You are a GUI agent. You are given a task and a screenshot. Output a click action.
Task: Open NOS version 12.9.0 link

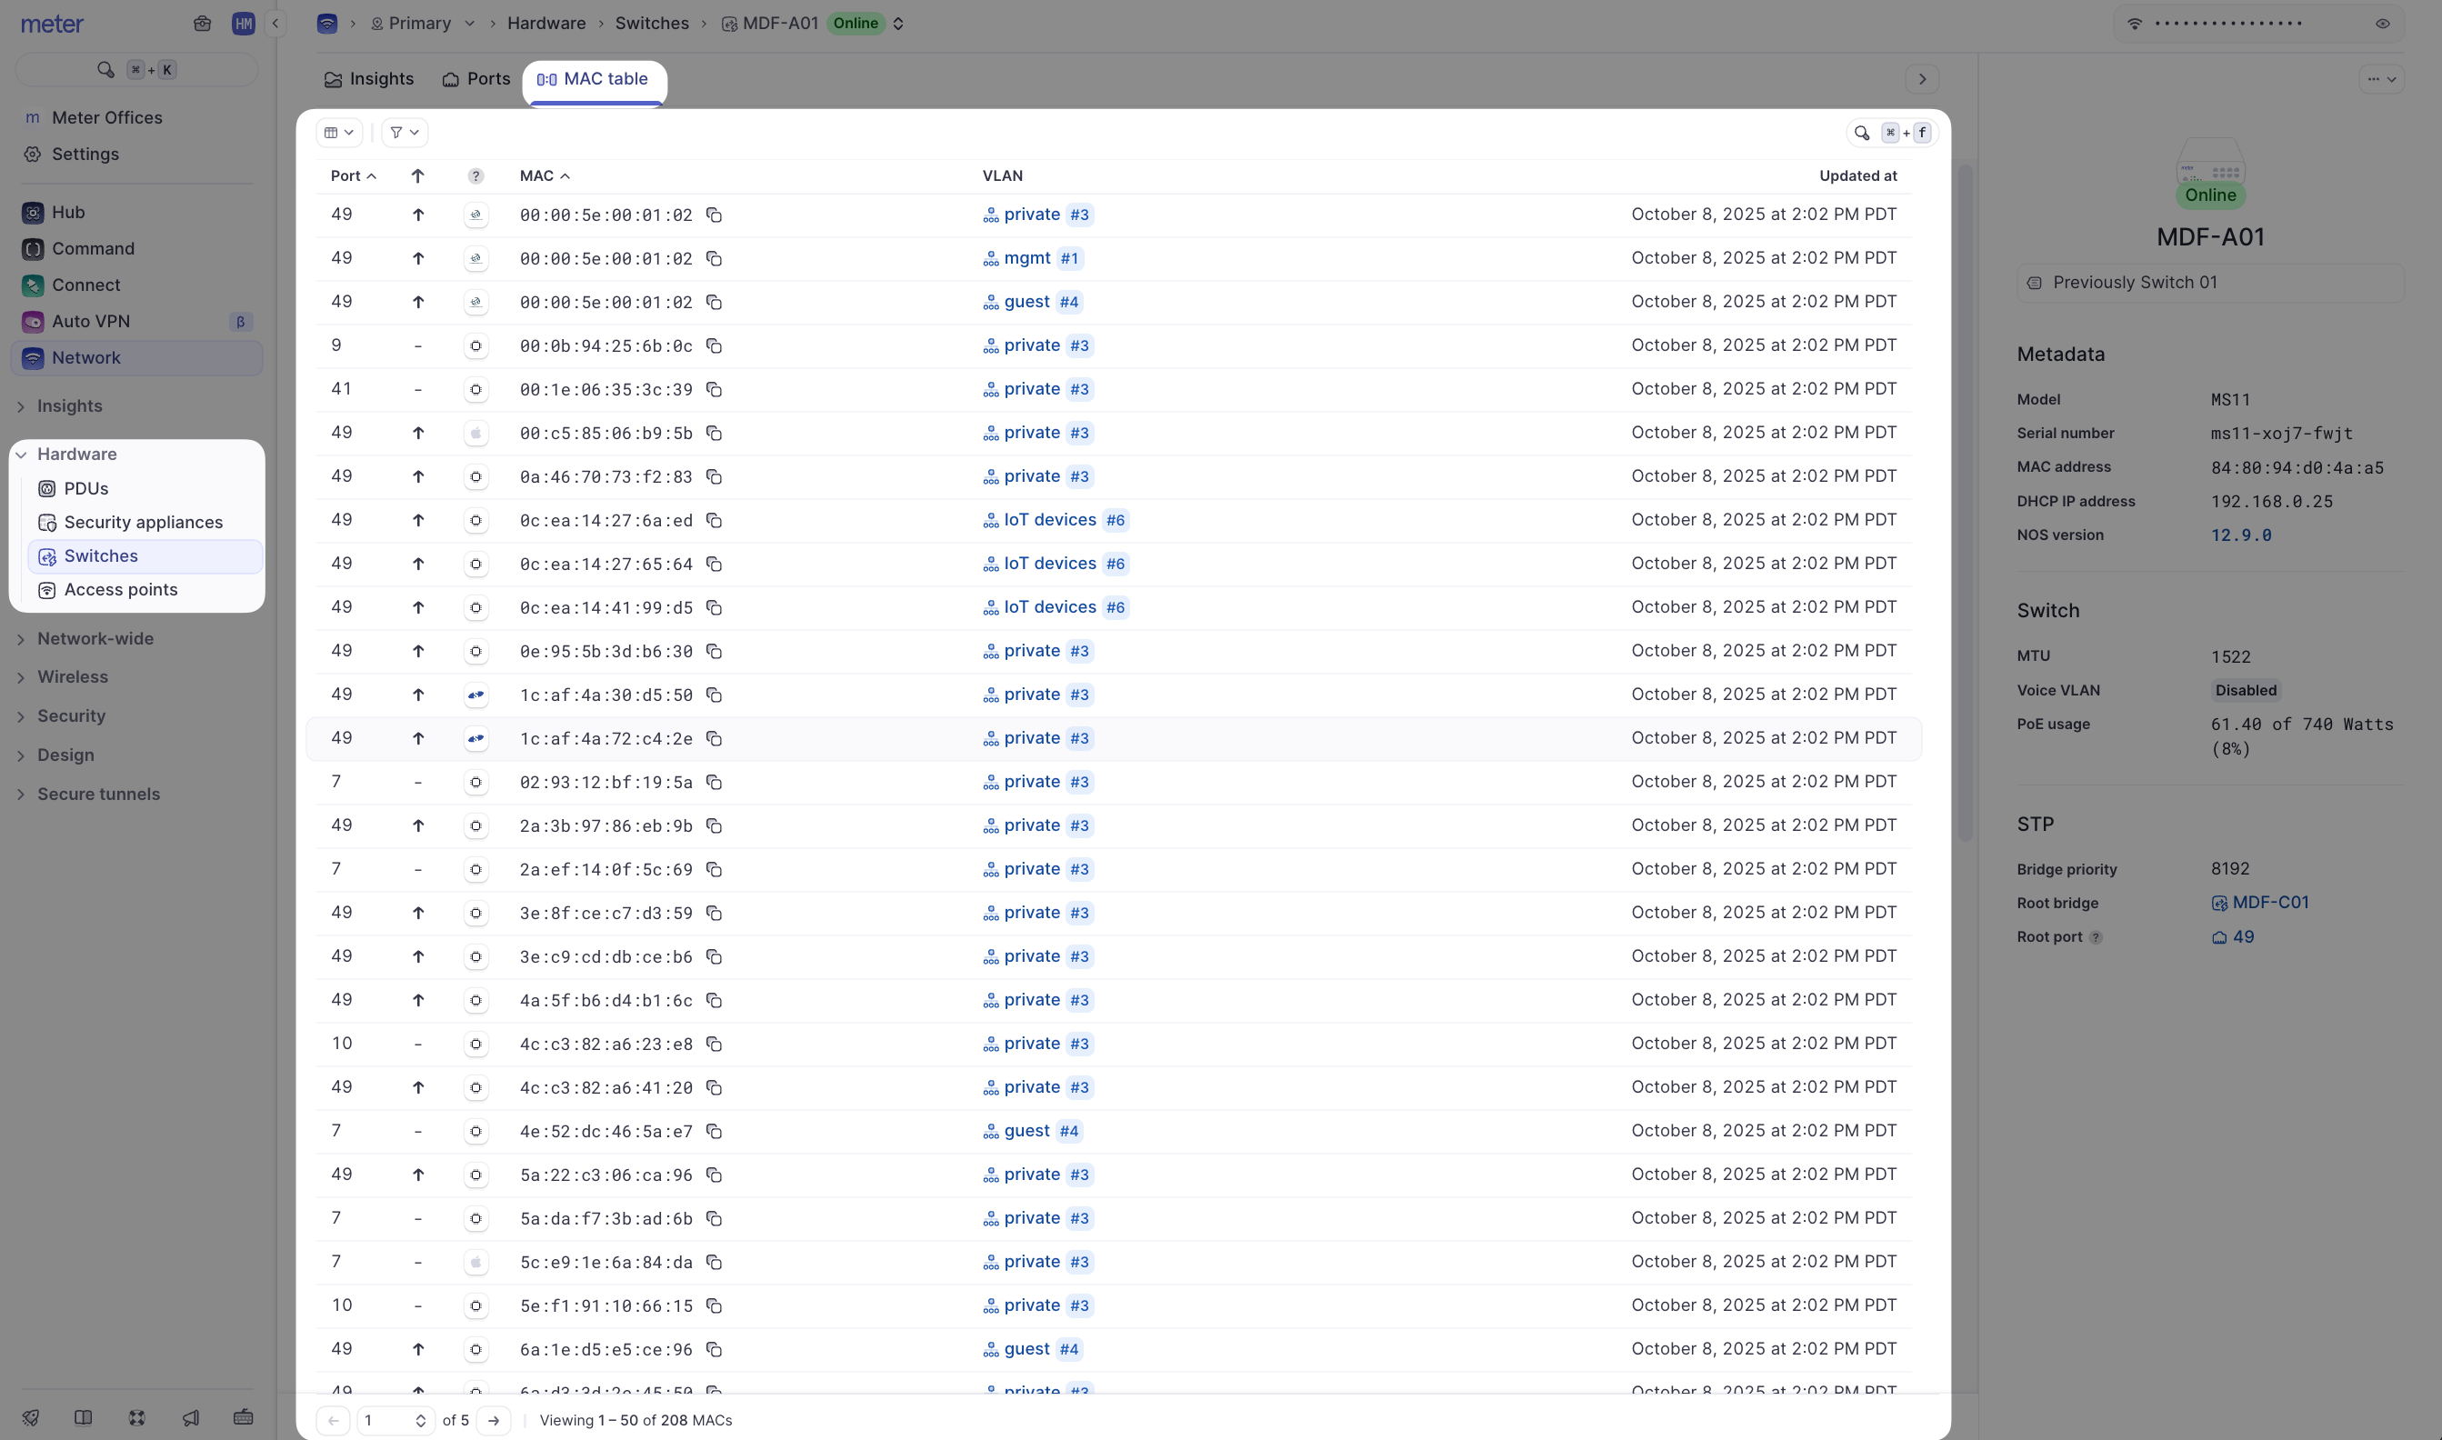point(2240,535)
